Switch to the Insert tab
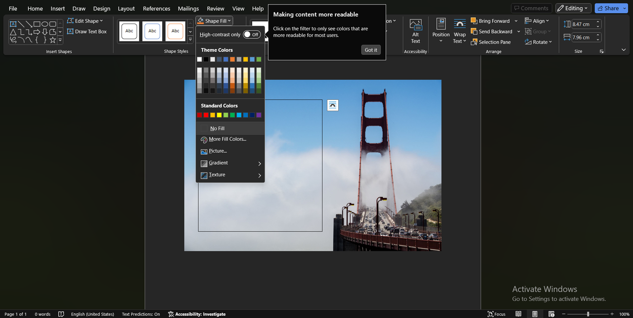 click(58, 8)
